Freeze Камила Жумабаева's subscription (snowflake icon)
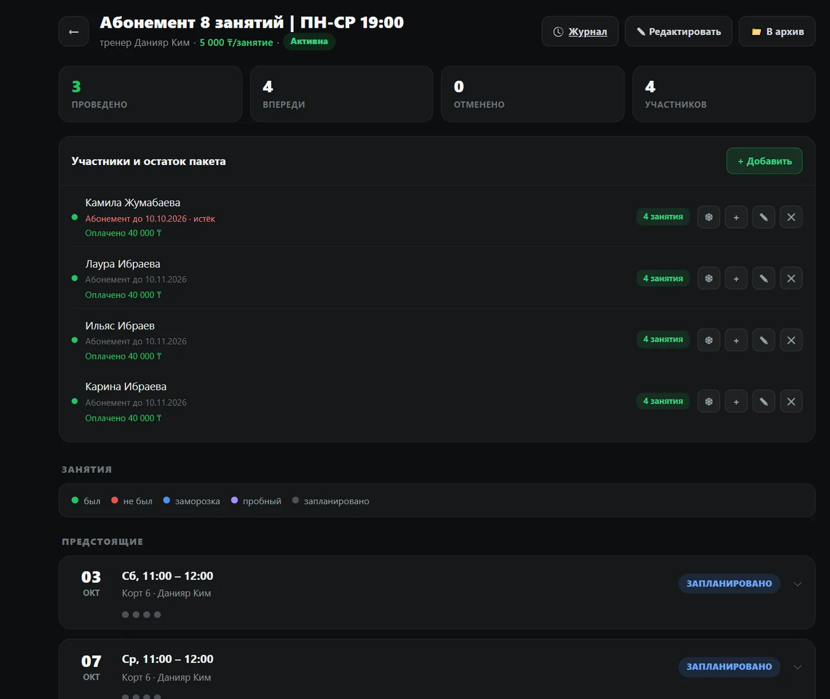 (708, 217)
